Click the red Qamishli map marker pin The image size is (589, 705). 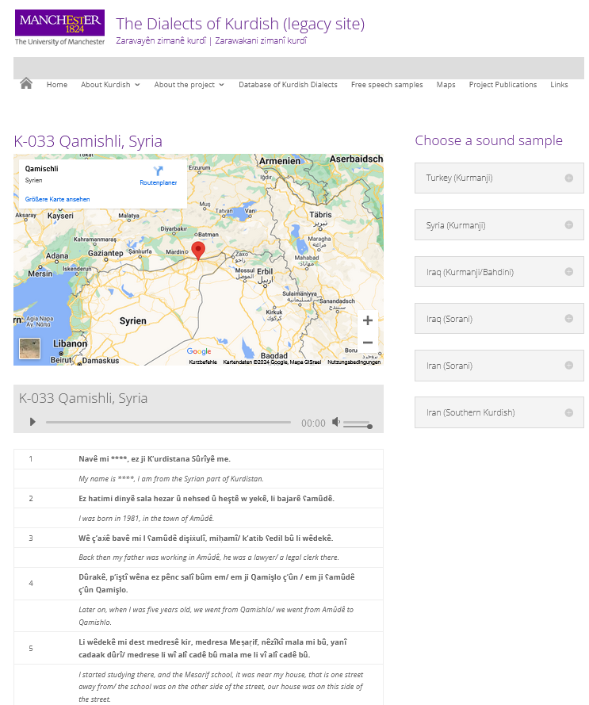[198, 251]
